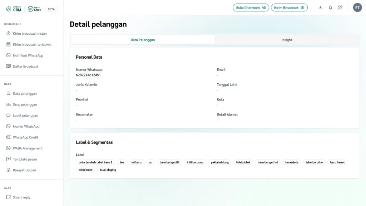Select the Data Pelanggan tab
366x206 pixels.
[x=143, y=40]
